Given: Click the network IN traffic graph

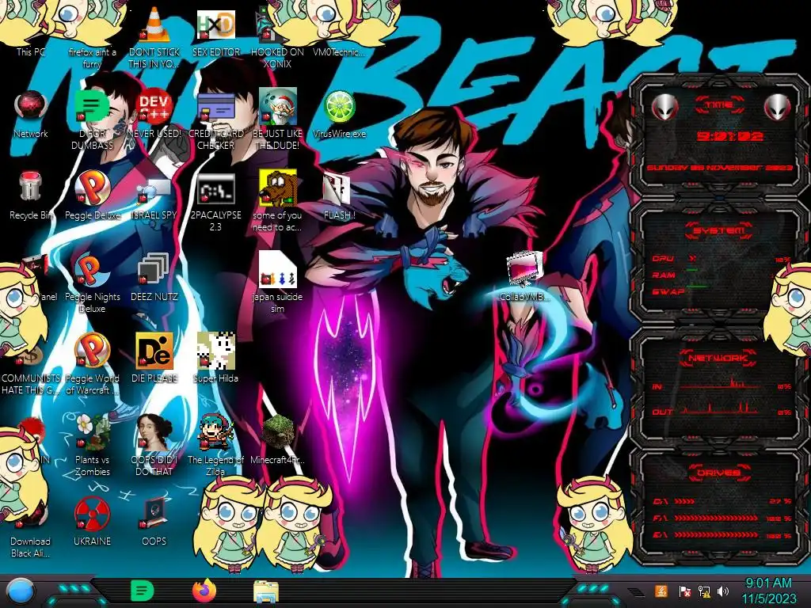Looking at the screenshot, I should pyautogui.click(x=719, y=384).
